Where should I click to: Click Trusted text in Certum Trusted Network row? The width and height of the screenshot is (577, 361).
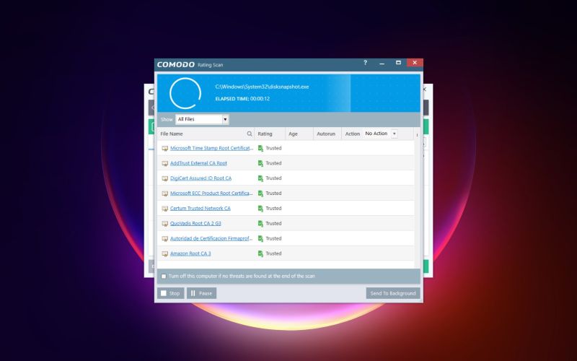[x=273, y=209]
